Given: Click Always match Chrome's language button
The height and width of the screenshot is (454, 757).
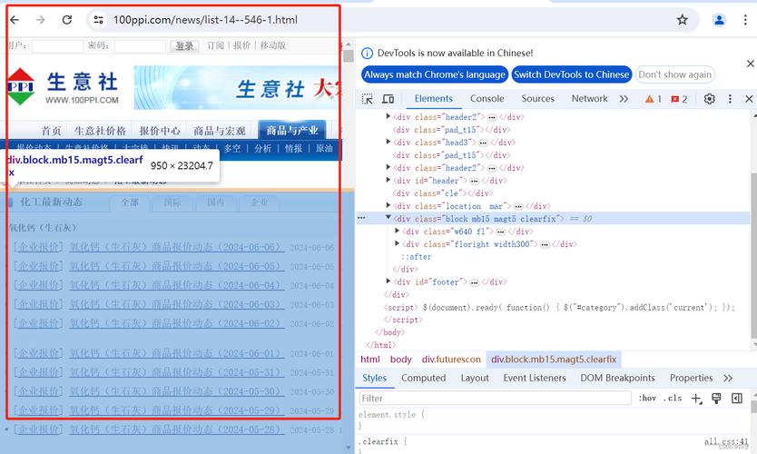Looking at the screenshot, I should (435, 74).
